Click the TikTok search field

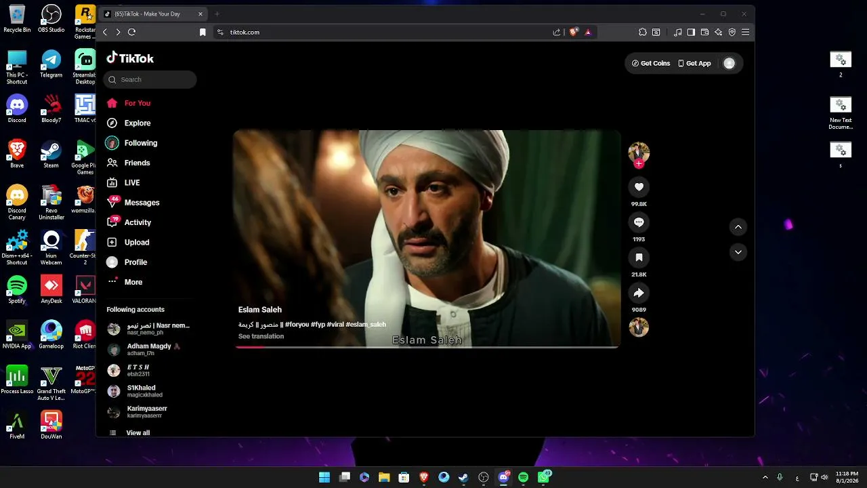pyautogui.click(x=150, y=79)
